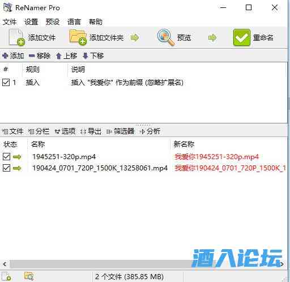Viewport: 290px width, 282px height.
Task: Uncheck rule 1 插入 checkbox
Action: pos(6,83)
